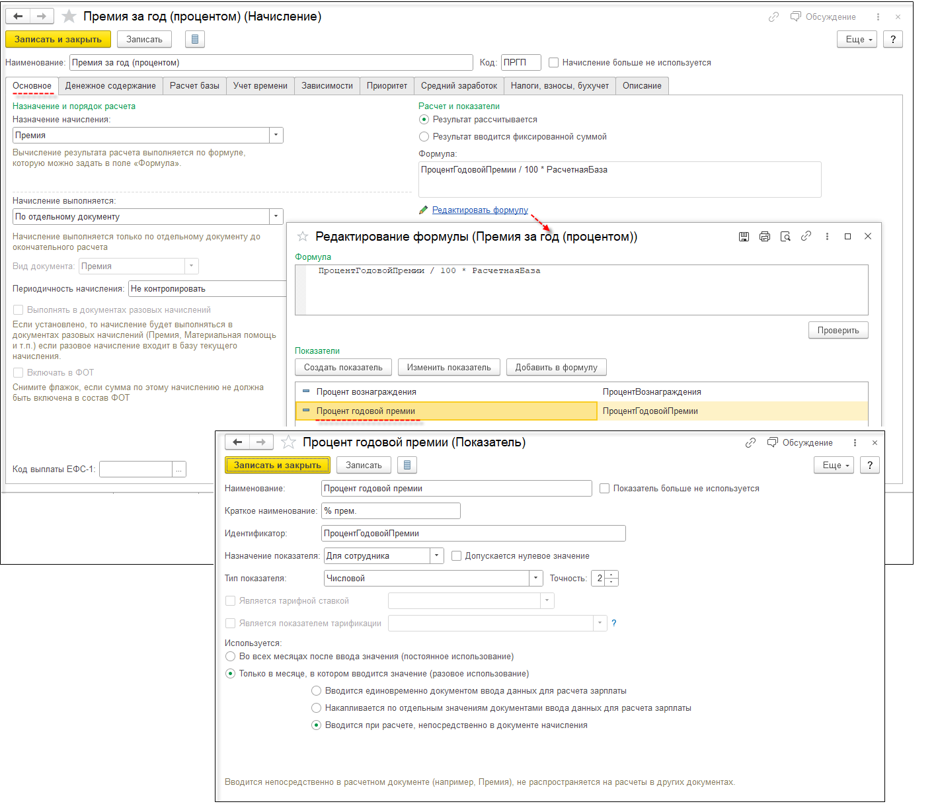This screenshot has width=938, height=812.
Task: Expand Начисление выполняется dropdown
Action: click(276, 216)
